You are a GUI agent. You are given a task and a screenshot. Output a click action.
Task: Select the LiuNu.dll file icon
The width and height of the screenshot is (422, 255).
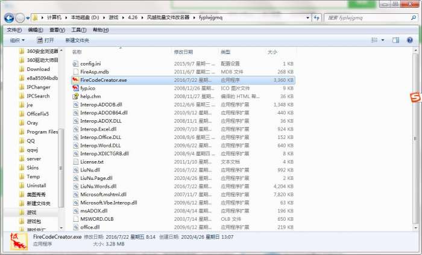[75, 170]
